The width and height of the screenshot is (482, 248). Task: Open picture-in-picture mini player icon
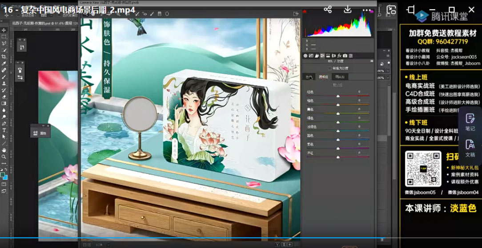[x=391, y=9]
